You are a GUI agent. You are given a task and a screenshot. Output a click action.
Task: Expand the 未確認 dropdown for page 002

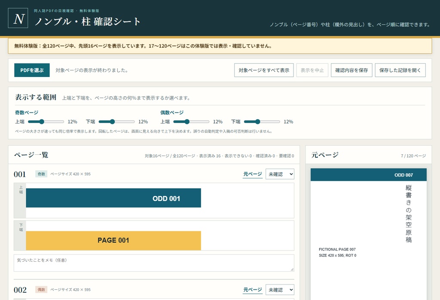point(280,290)
